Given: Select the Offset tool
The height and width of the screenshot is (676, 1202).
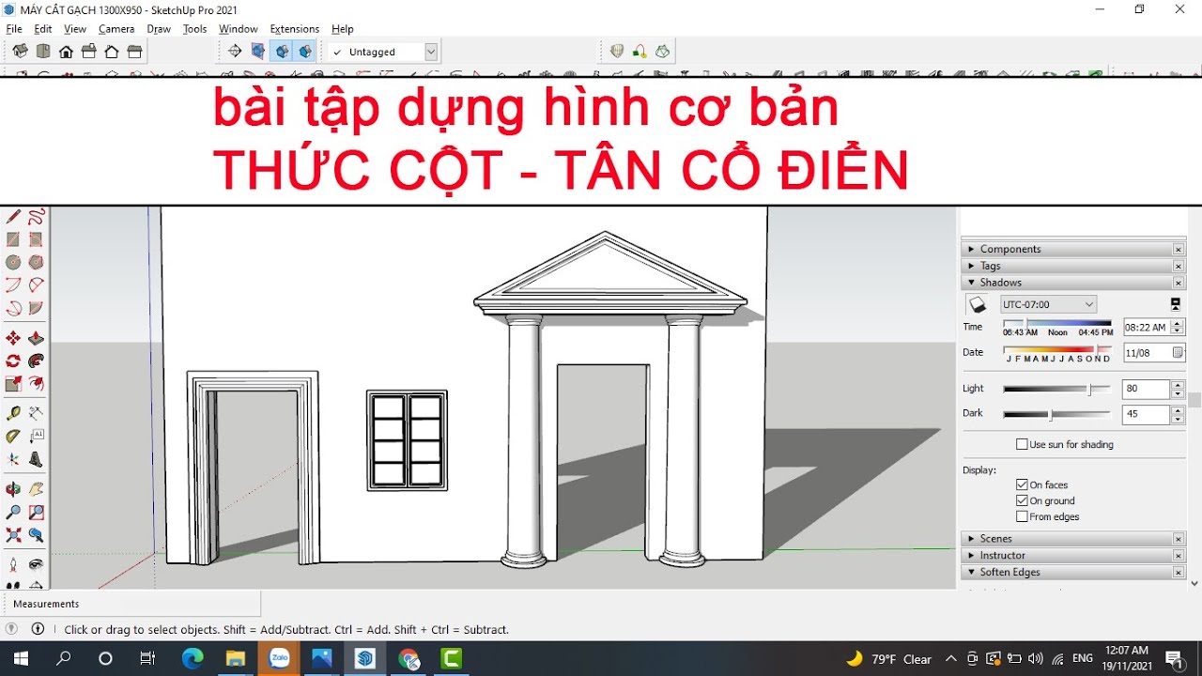Looking at the screenshot, I should (x=36, y=383).
